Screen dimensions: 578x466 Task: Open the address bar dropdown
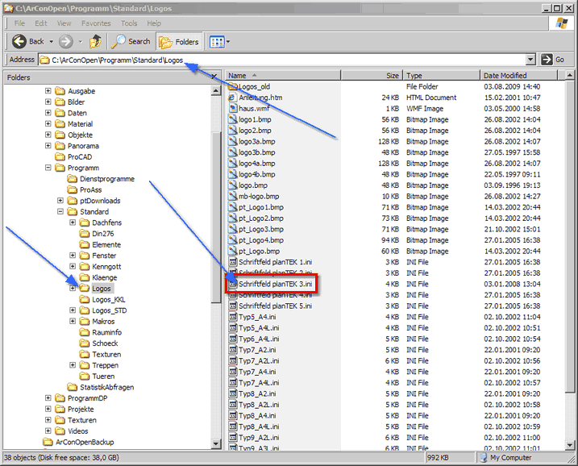coord(530,60)
